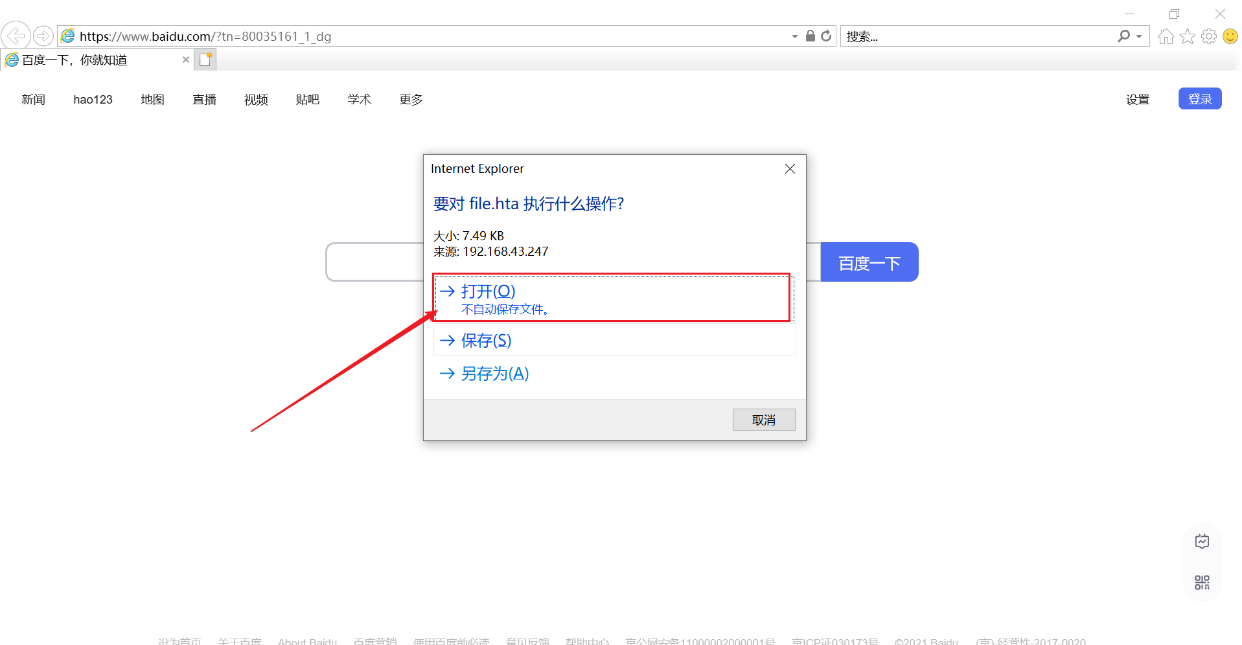The width and height of the screenshot is (1242, 645).
Task: Click the padlock security icon in address bar
Action: [810, 36]
